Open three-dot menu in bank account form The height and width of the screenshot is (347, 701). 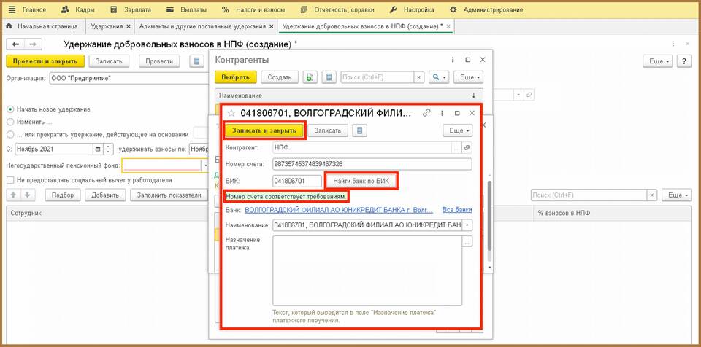[x=443, y=113]
